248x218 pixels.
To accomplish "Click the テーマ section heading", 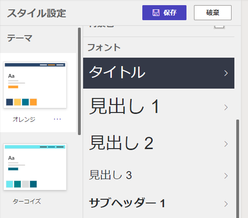I will (x=20, y=38).
